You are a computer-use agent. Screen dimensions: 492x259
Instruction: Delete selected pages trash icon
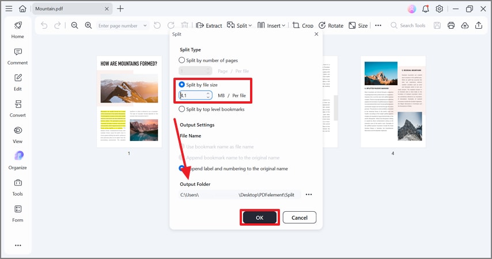coord(185,25)
